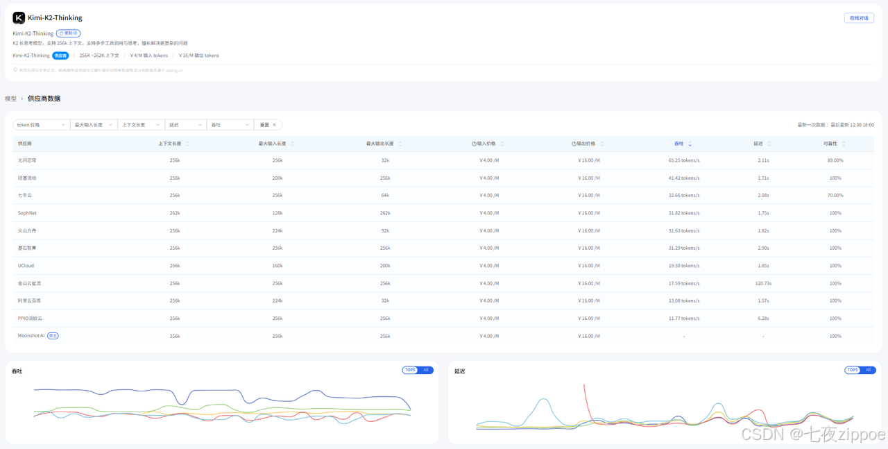
Task: Open the 最大输入长度 filter dropdown
Action: pyautogui.click(x=93, y=125)
